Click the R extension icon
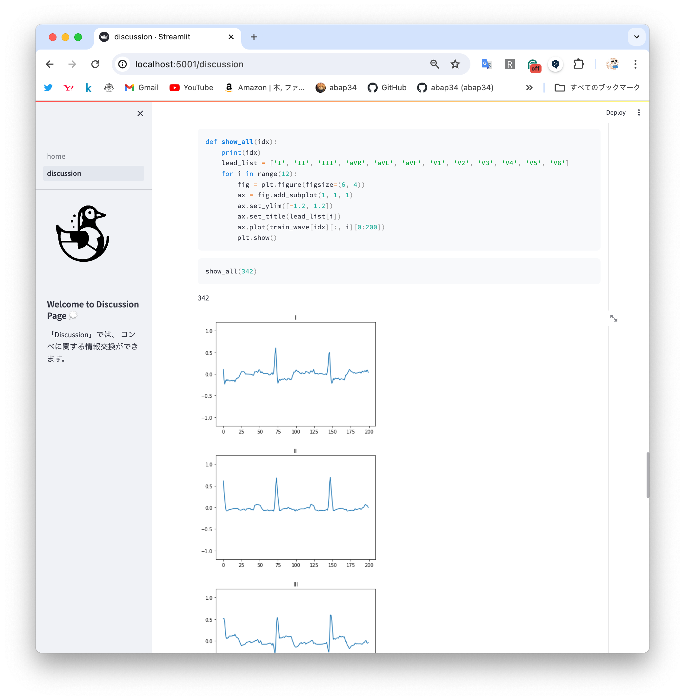This screenshot has width=685, height=700. [x=509, y=64]
